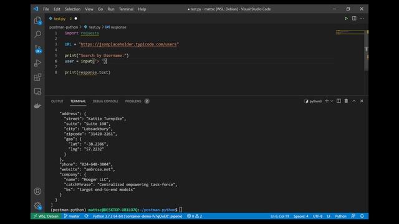Open notifications bell in status bar
This screenshot has height=224, width=399.
tap(362, 216)
